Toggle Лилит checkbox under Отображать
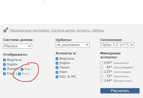The image size is (143, 98). (x=4, y=69)
